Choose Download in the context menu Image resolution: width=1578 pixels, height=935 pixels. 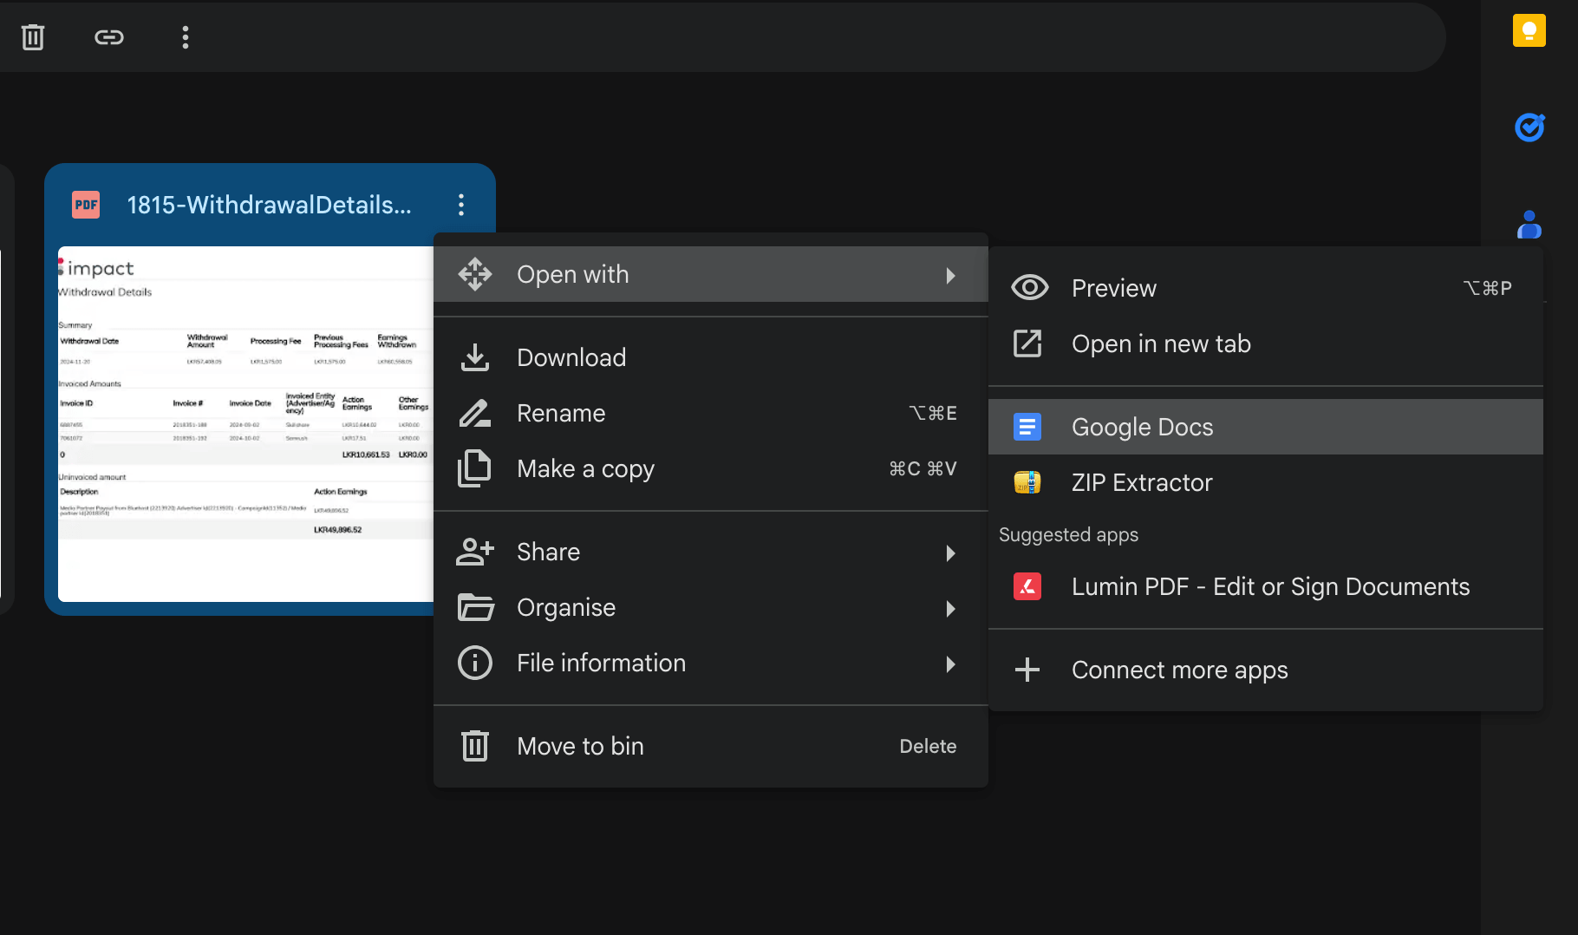click(711, 357)
